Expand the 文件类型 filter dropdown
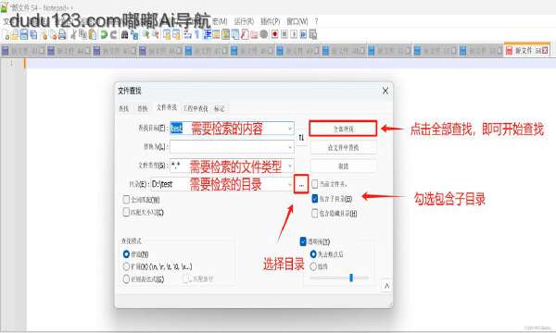The image size is (556, 333). [290, 166]
